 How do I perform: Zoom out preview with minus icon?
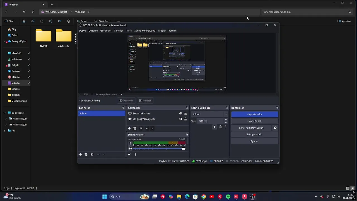[x=80, y=94]
